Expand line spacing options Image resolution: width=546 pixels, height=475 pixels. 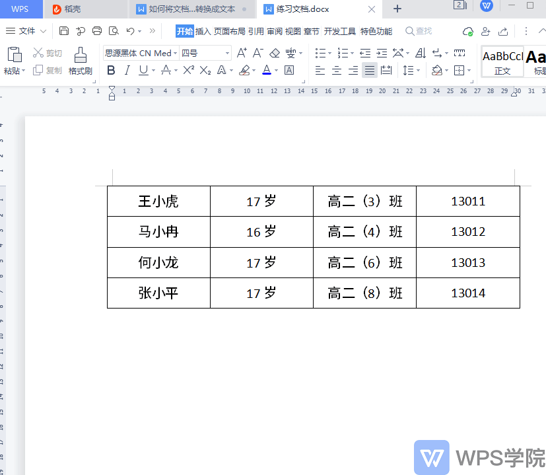tap(418, 71)
